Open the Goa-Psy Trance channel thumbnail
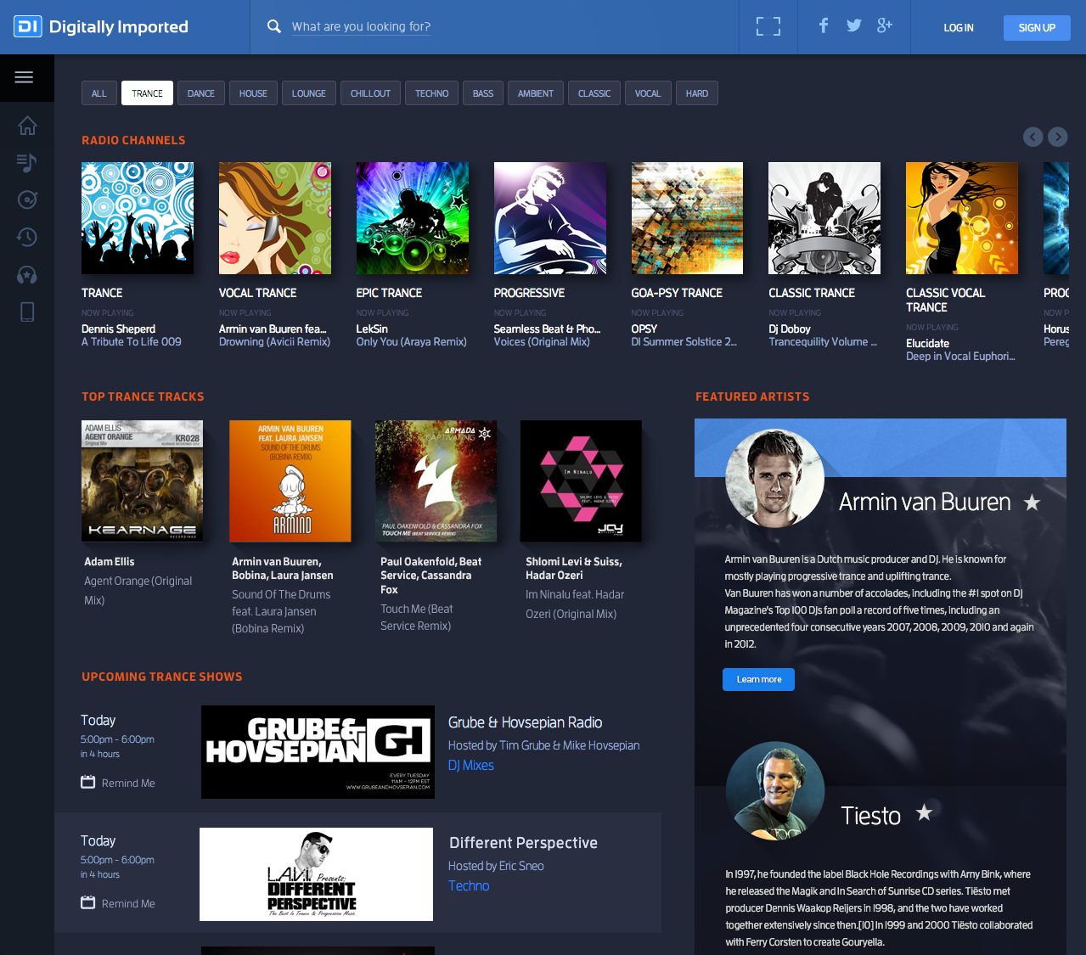 687,218
